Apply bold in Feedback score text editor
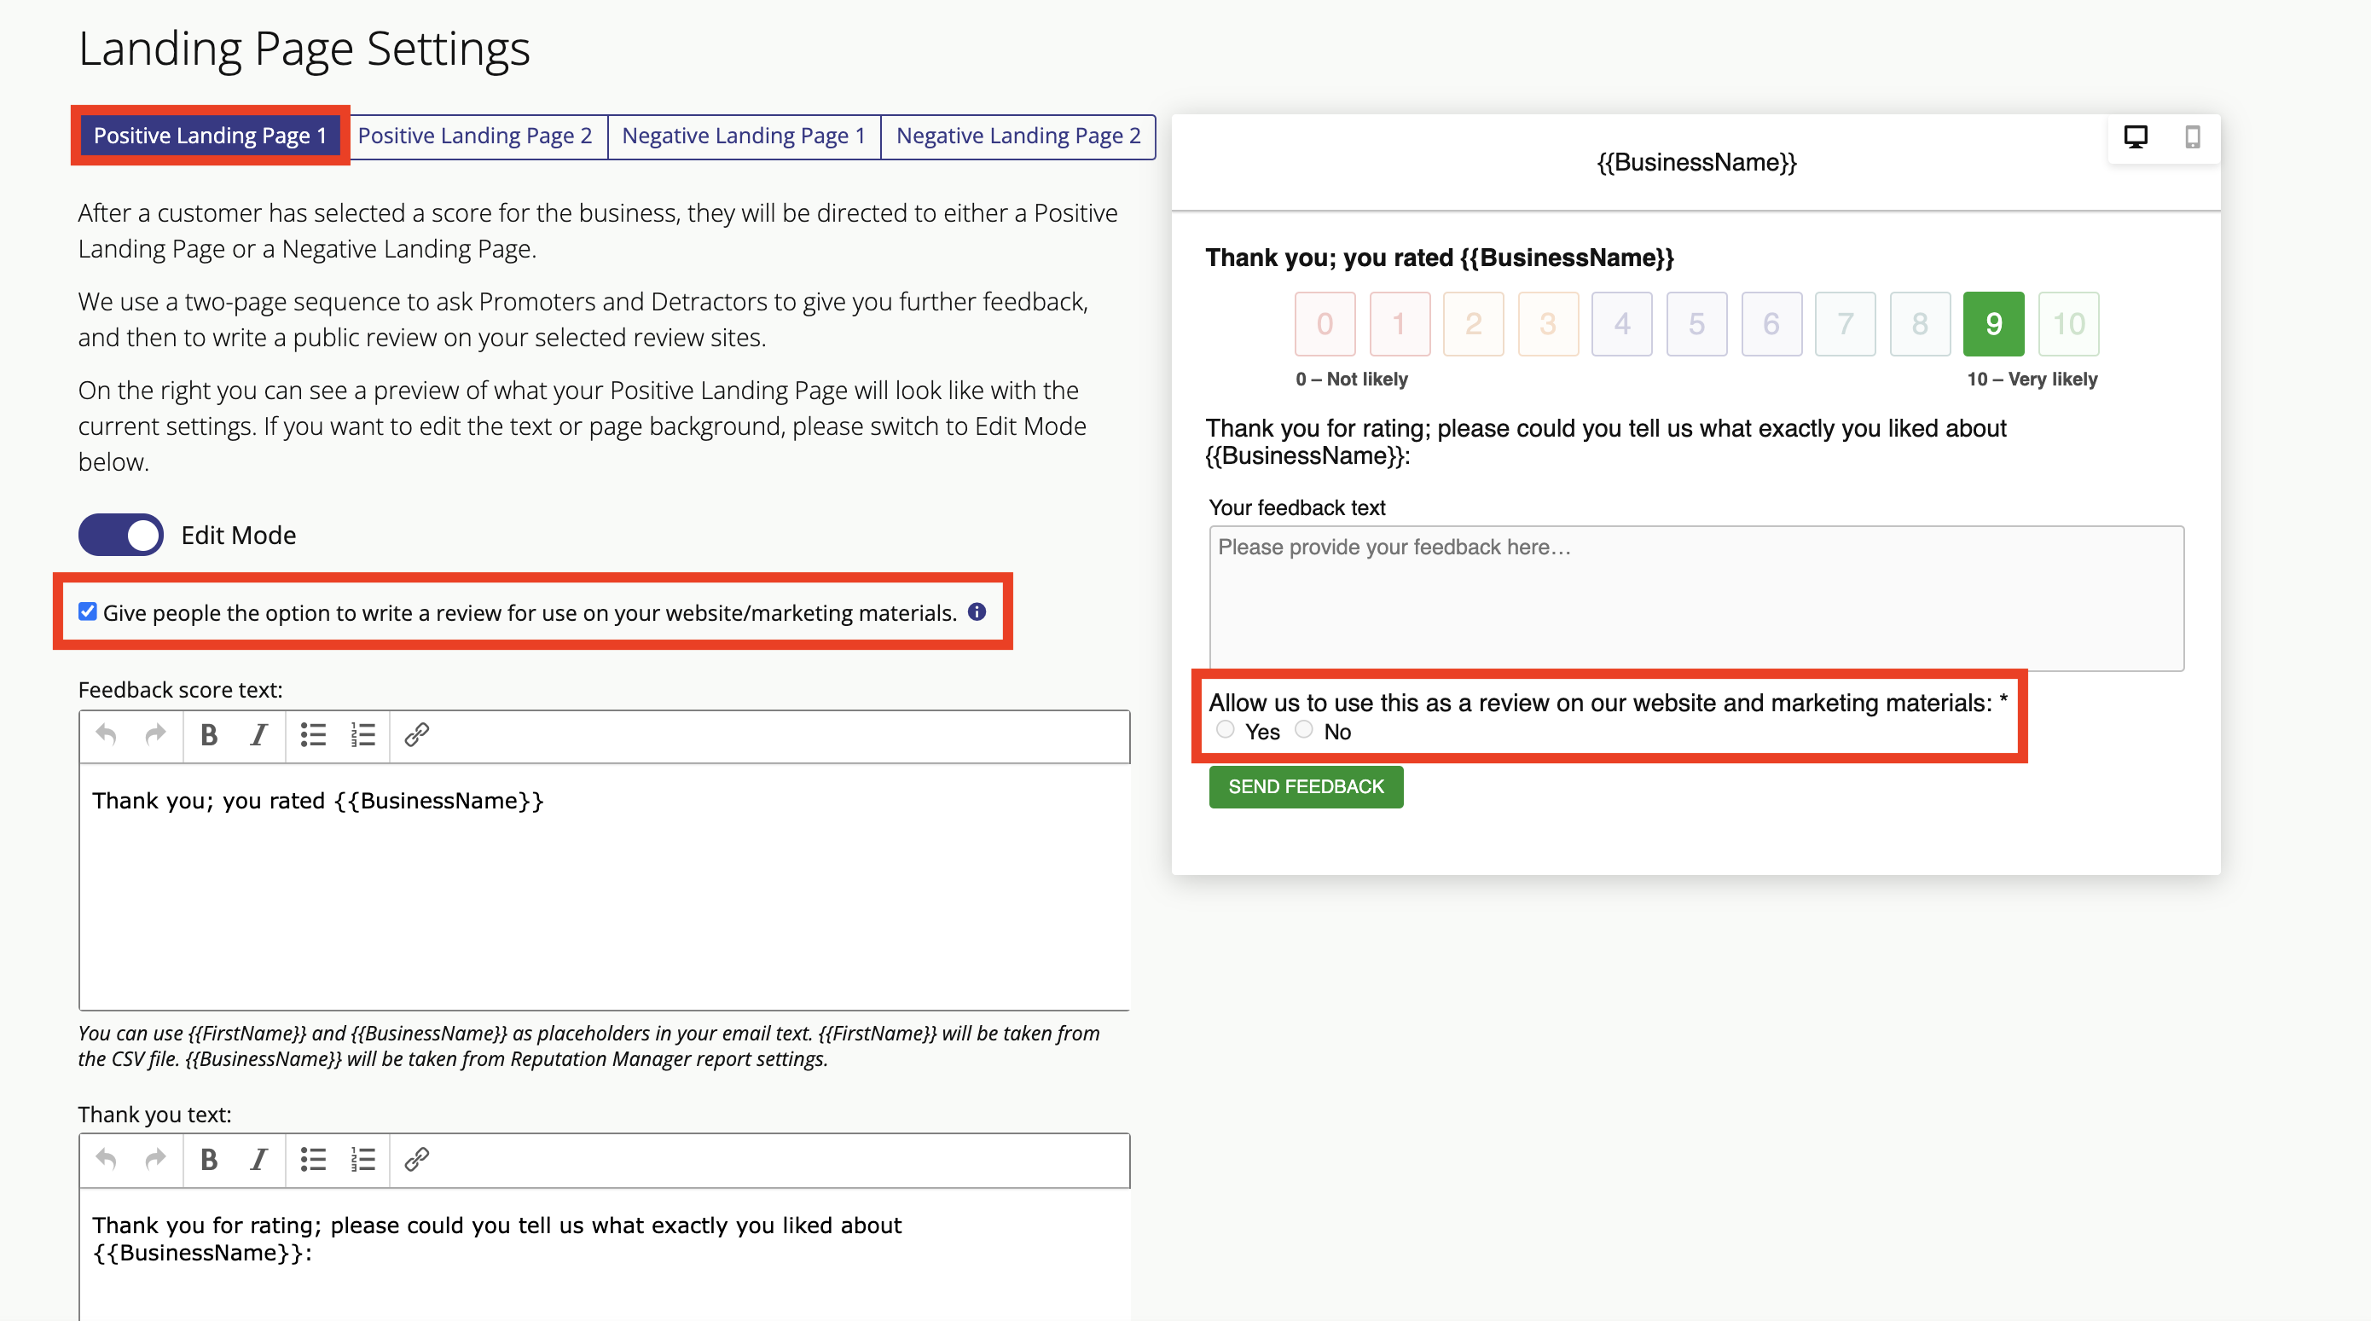The width and height of the screenshot is (2371, 1321). pyautogui.click(x=209, y=734)
